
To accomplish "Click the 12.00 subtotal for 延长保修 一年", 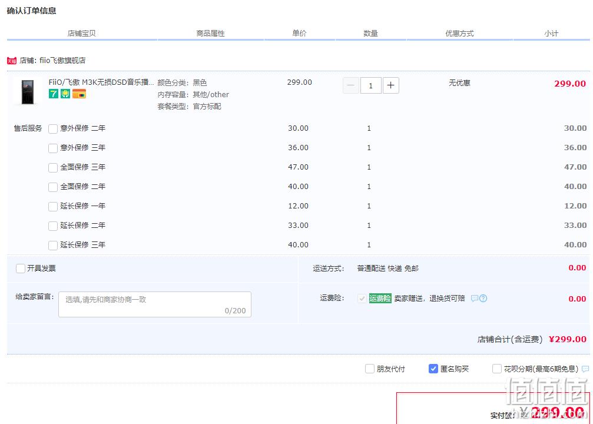I will (575, 206).
